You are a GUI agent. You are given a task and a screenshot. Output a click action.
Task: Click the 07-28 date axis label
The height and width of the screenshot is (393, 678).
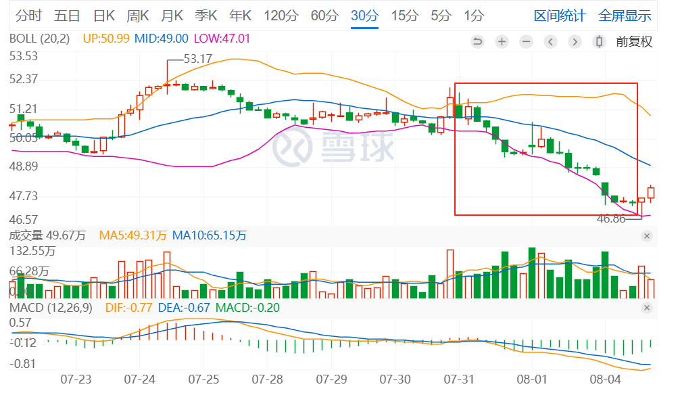267,379
